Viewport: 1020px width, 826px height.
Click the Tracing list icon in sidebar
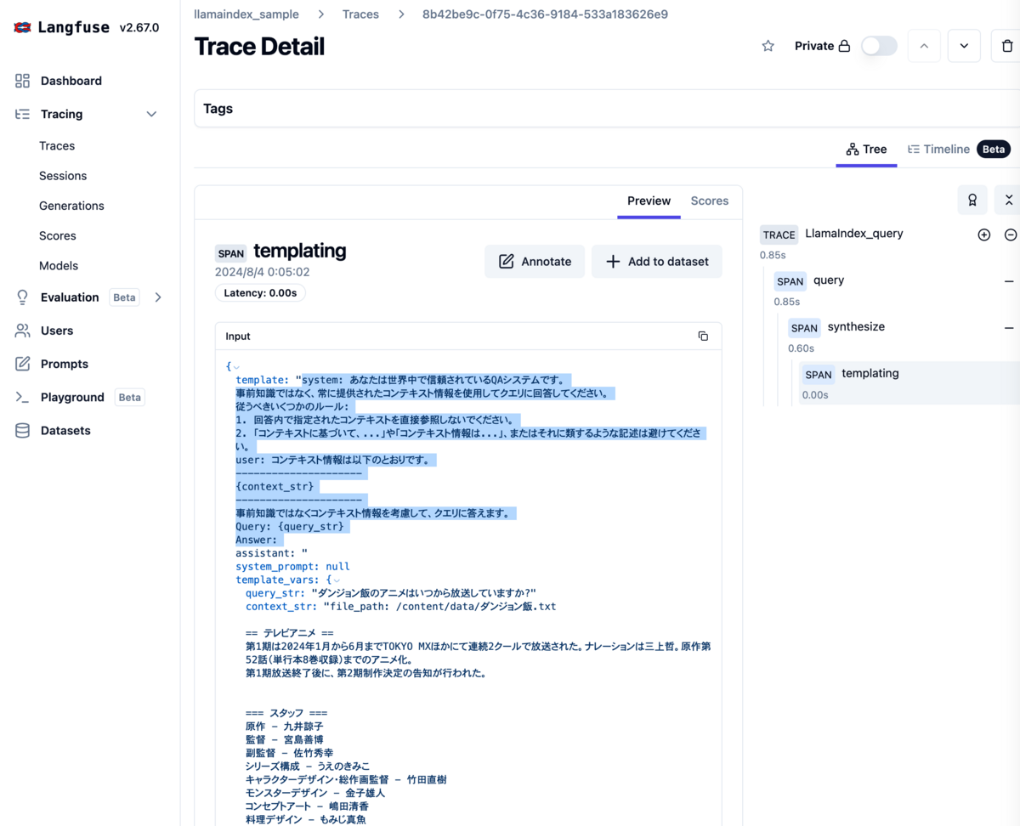(x=22, y=114)
